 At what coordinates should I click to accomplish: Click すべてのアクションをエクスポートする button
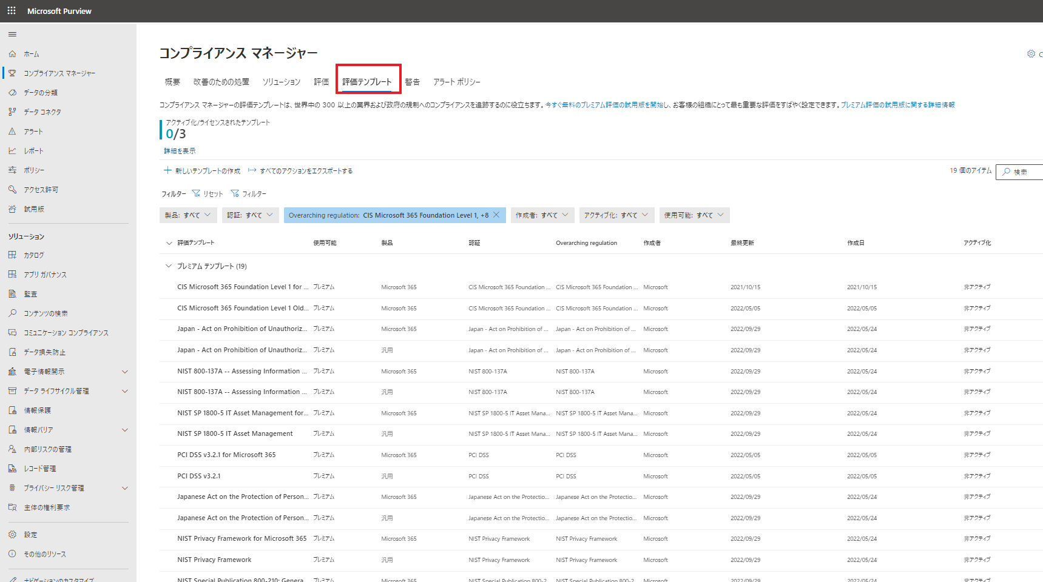coord(300,171)
